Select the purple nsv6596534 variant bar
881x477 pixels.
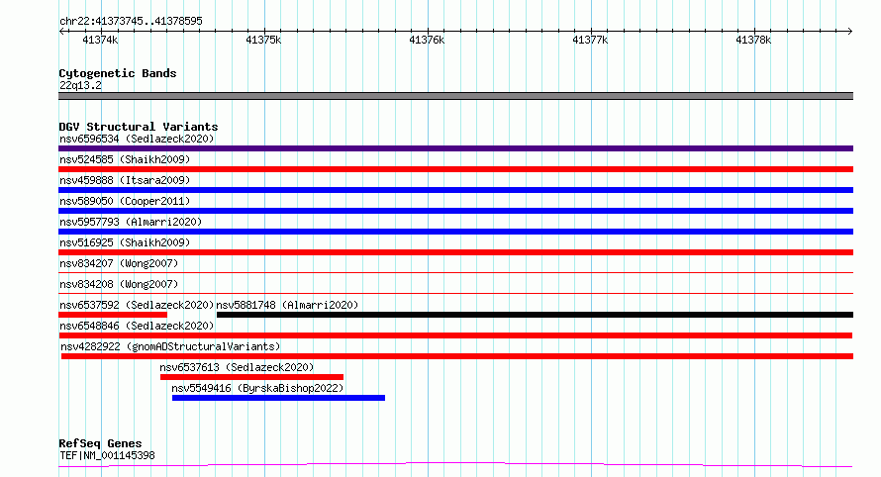[x=455, y=148]
